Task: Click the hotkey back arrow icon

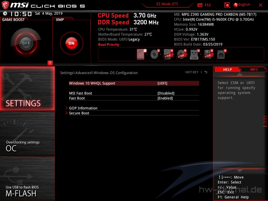Action: tap(206, 72)
